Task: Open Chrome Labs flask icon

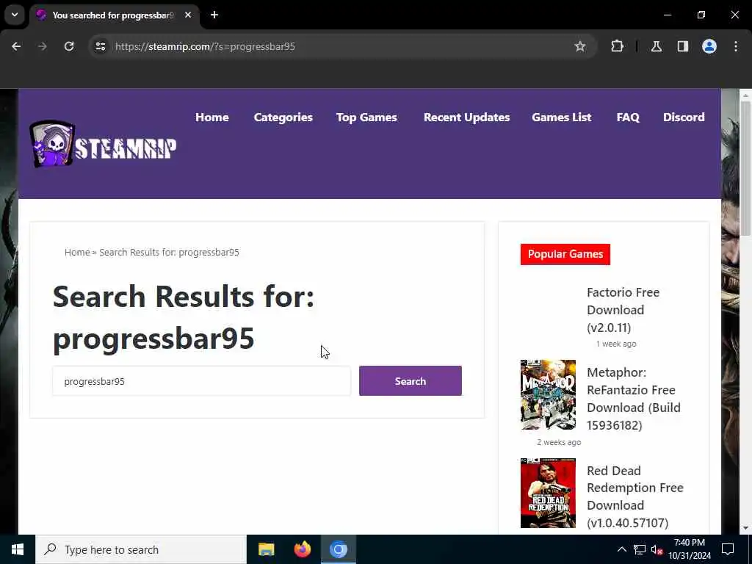Action: 656,46
